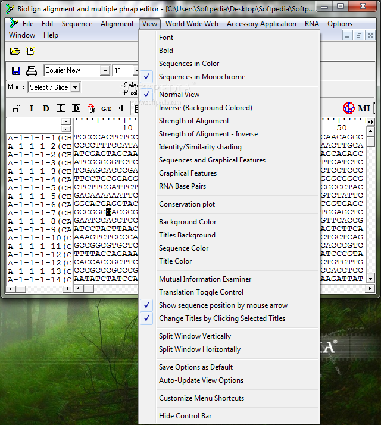Viewport: 381px width, 425px height.
Task: Click titles pane horizontal scroll left arrow
Action: (11, 289)
